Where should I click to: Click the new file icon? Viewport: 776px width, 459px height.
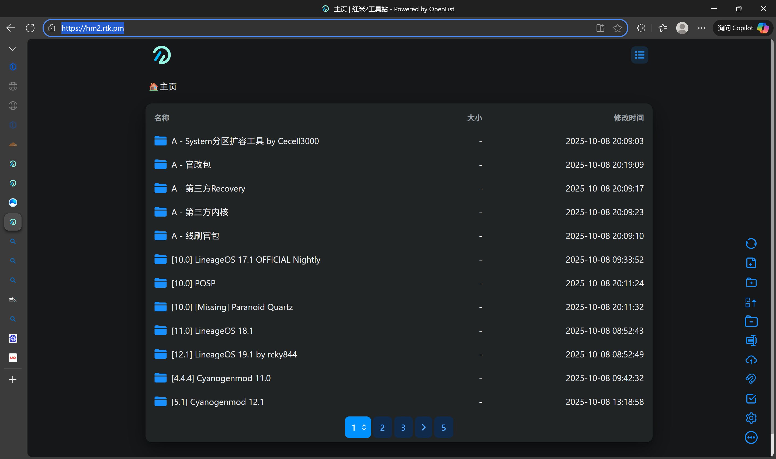(751, 263)
